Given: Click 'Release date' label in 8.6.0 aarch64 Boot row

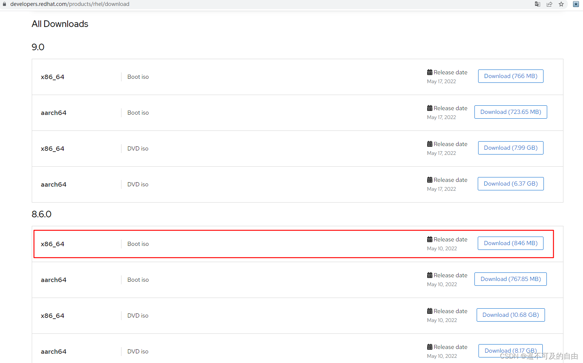Looking at the screenshot, I should tap(450, 275).
